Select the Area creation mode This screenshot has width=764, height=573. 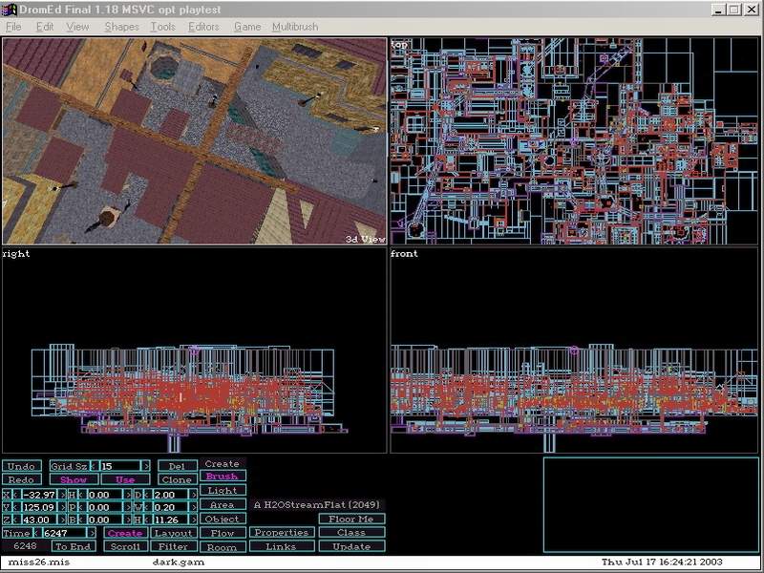(x=223, y=505)
